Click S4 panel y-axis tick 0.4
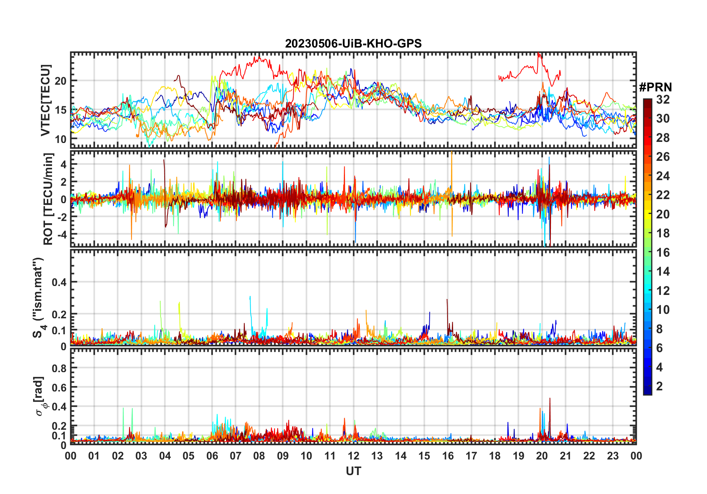The width and height of the screenshot is (707, 494). coord(59,282)
